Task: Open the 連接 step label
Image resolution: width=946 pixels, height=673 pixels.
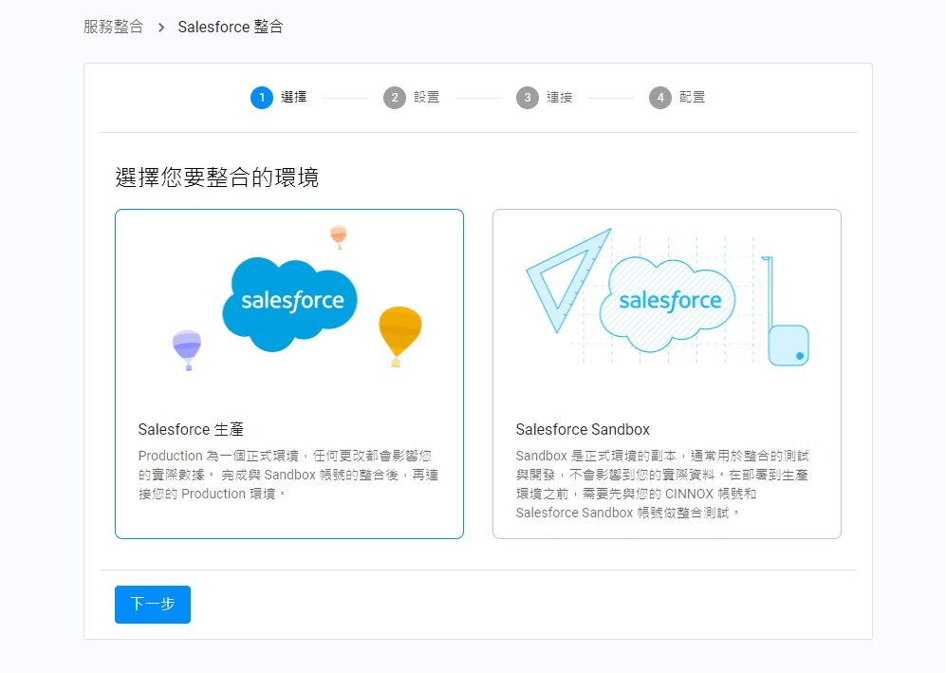Action: [559, 97]
